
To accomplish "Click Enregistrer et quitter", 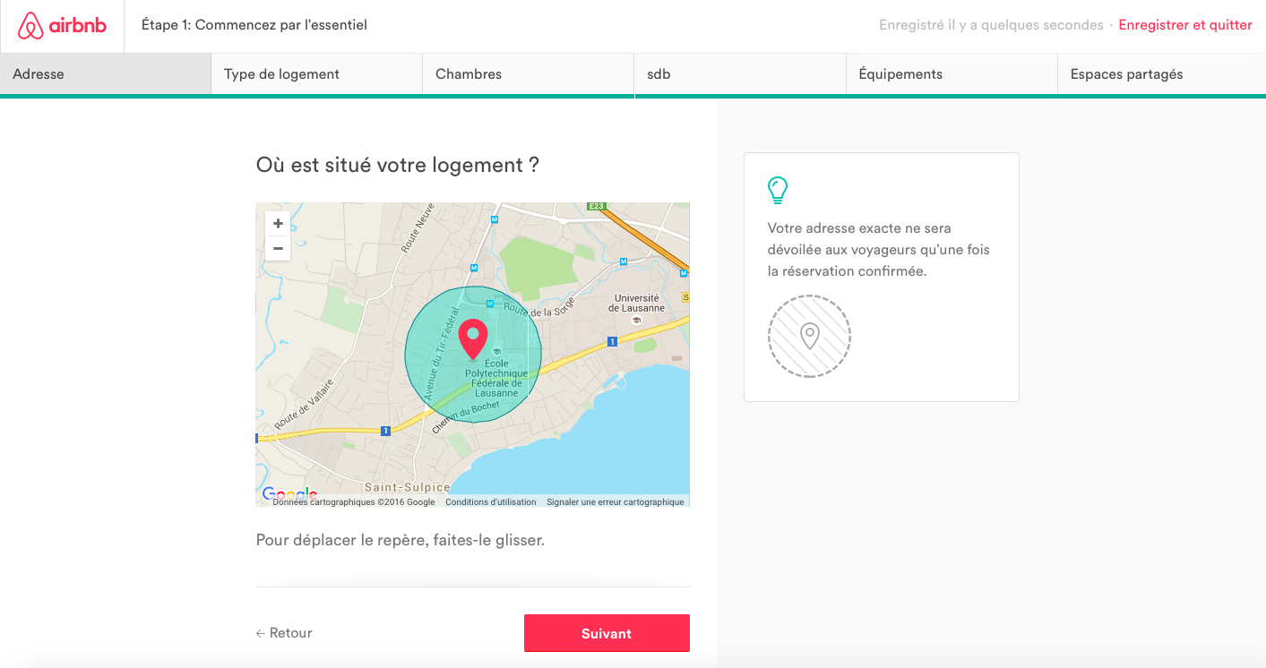I will pos(1185,25).
